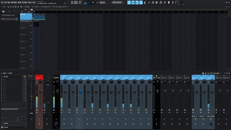
Task: Toggle the Master track send routing arrow
Action: pos(39,124)
